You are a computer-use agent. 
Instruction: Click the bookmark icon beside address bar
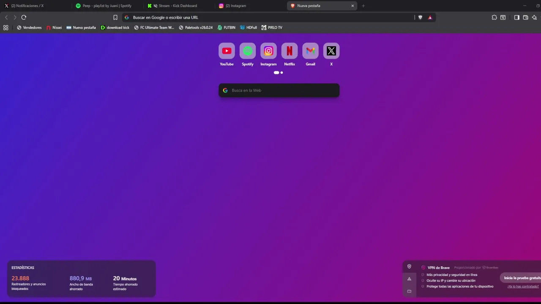115,17
